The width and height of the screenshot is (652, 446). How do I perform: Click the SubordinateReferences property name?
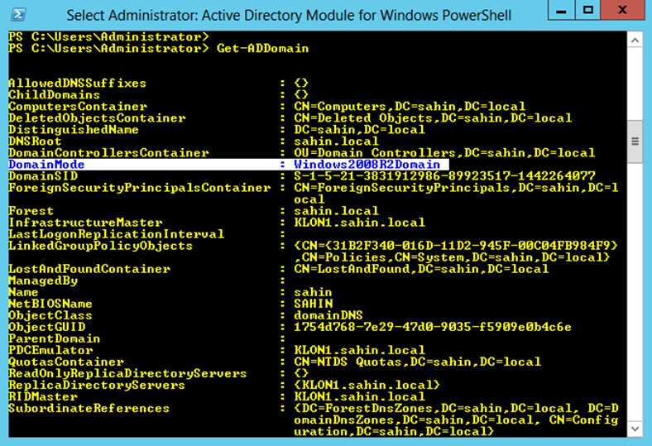(89, 409)
